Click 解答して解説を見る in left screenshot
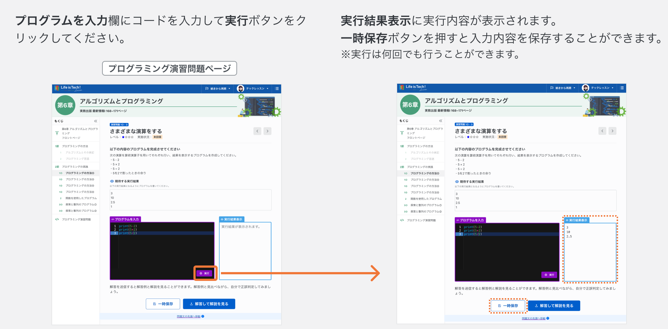Screen dimensions: 668x329 pos(209,304)
